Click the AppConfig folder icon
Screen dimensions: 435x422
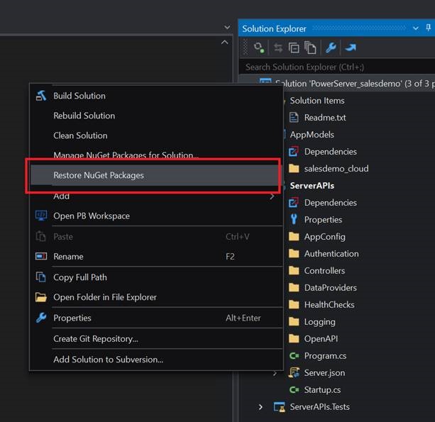pos(294,236)
